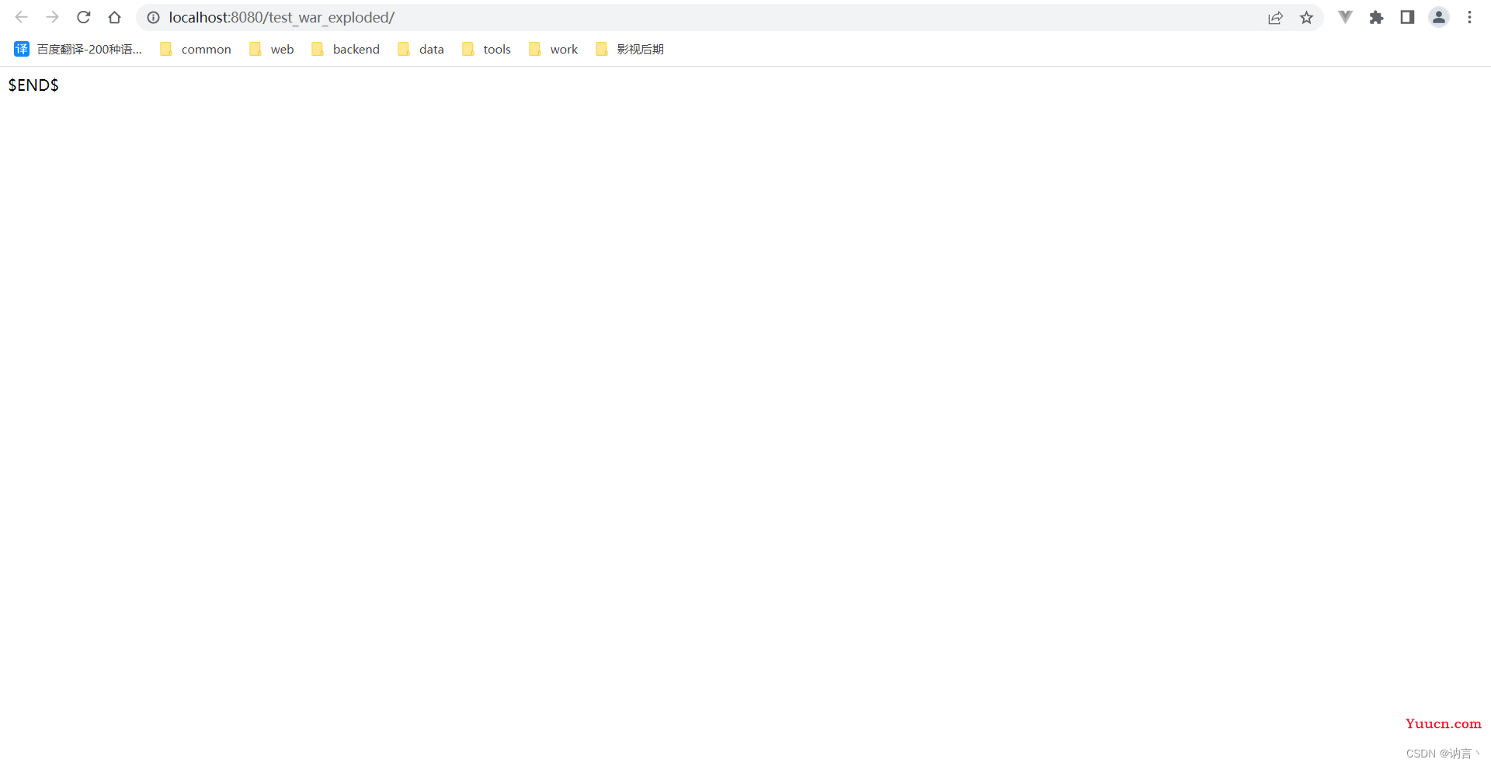Open Chrome three-dot menu
The height and width of the screenshot is (766, 1491).
click(x=1469, y=17)
